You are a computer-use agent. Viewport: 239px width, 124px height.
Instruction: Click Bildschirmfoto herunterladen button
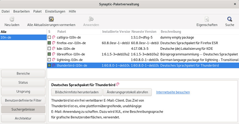click(x=77, y=92)
